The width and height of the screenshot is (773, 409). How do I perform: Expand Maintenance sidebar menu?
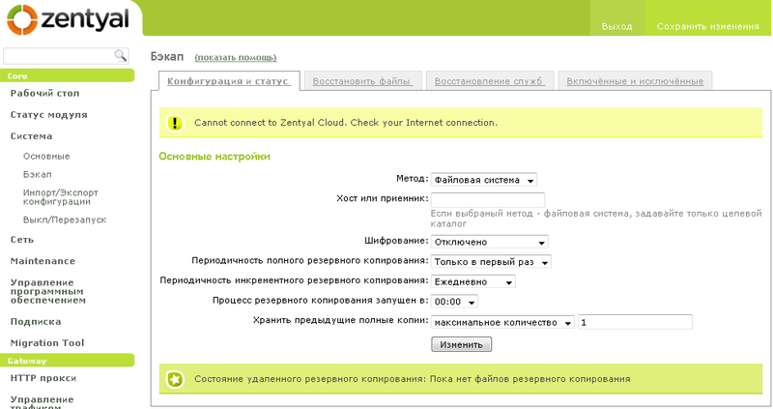(43, 261)
